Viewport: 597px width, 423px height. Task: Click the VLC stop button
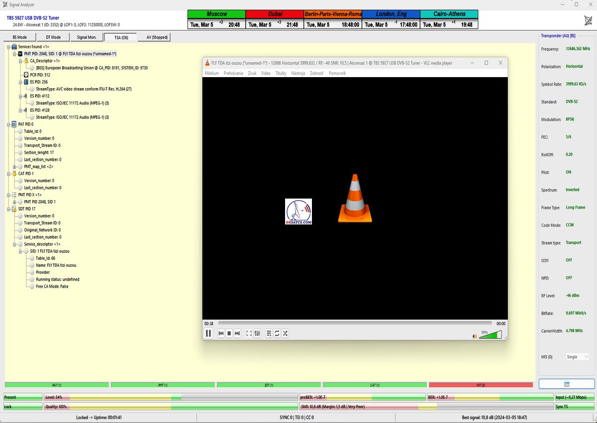tap(229, 333)
